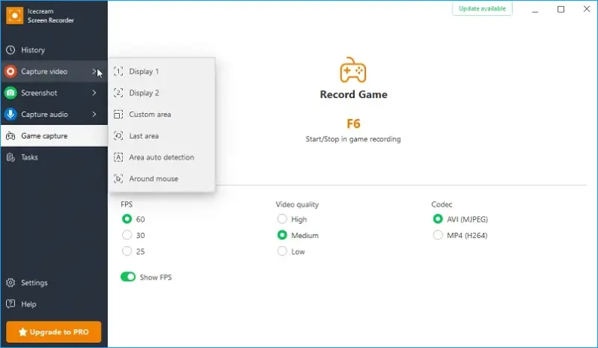The image size is (598, 348).
Task: Click Start/Stop in game recording text
Action: pos(353,139)
